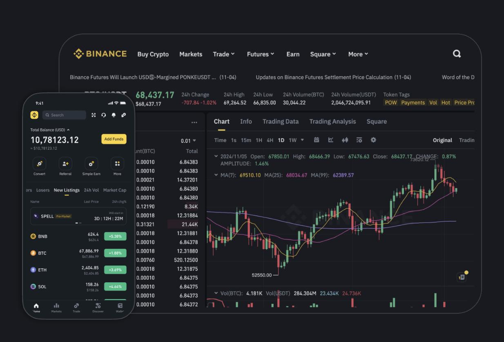Screen dimensions: 504x342
Task: Collapse the Vol(BTC) indicator row
Action: [x=216, y=293]
